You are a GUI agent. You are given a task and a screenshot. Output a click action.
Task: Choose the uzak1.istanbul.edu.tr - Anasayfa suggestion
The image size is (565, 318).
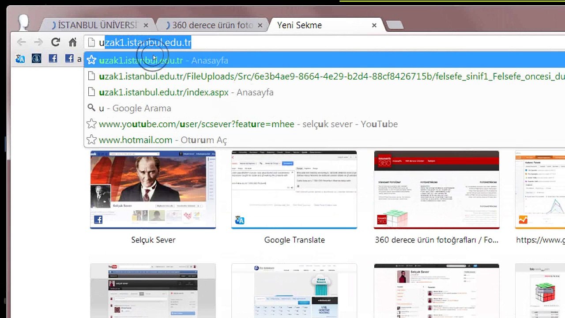point(324,61)
